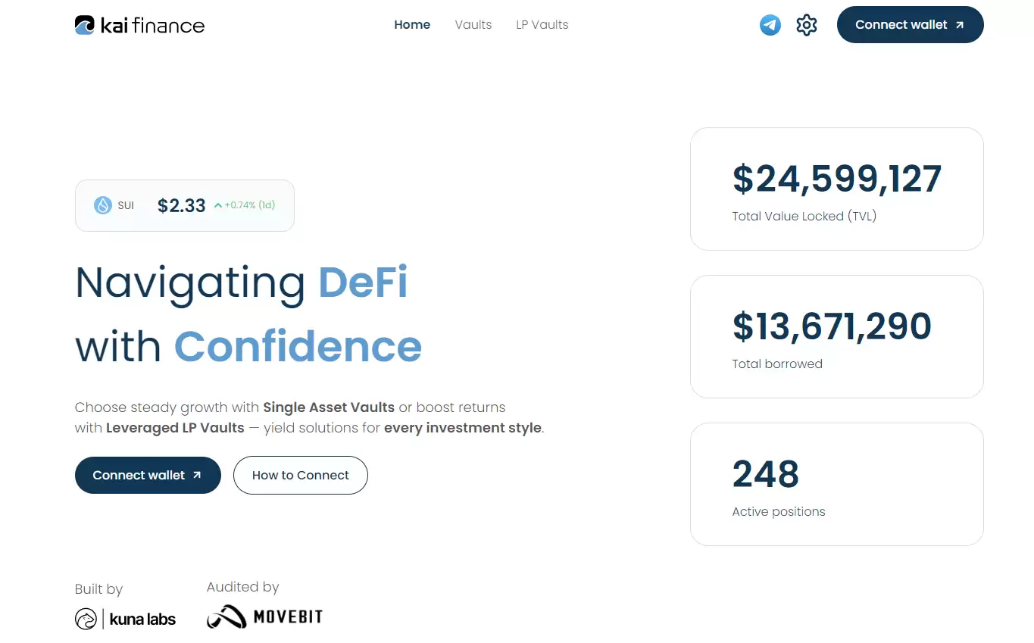Screen dimensions: 1034x643
Task: Click the Kai Finance wave logo
Action: point(85,25)
